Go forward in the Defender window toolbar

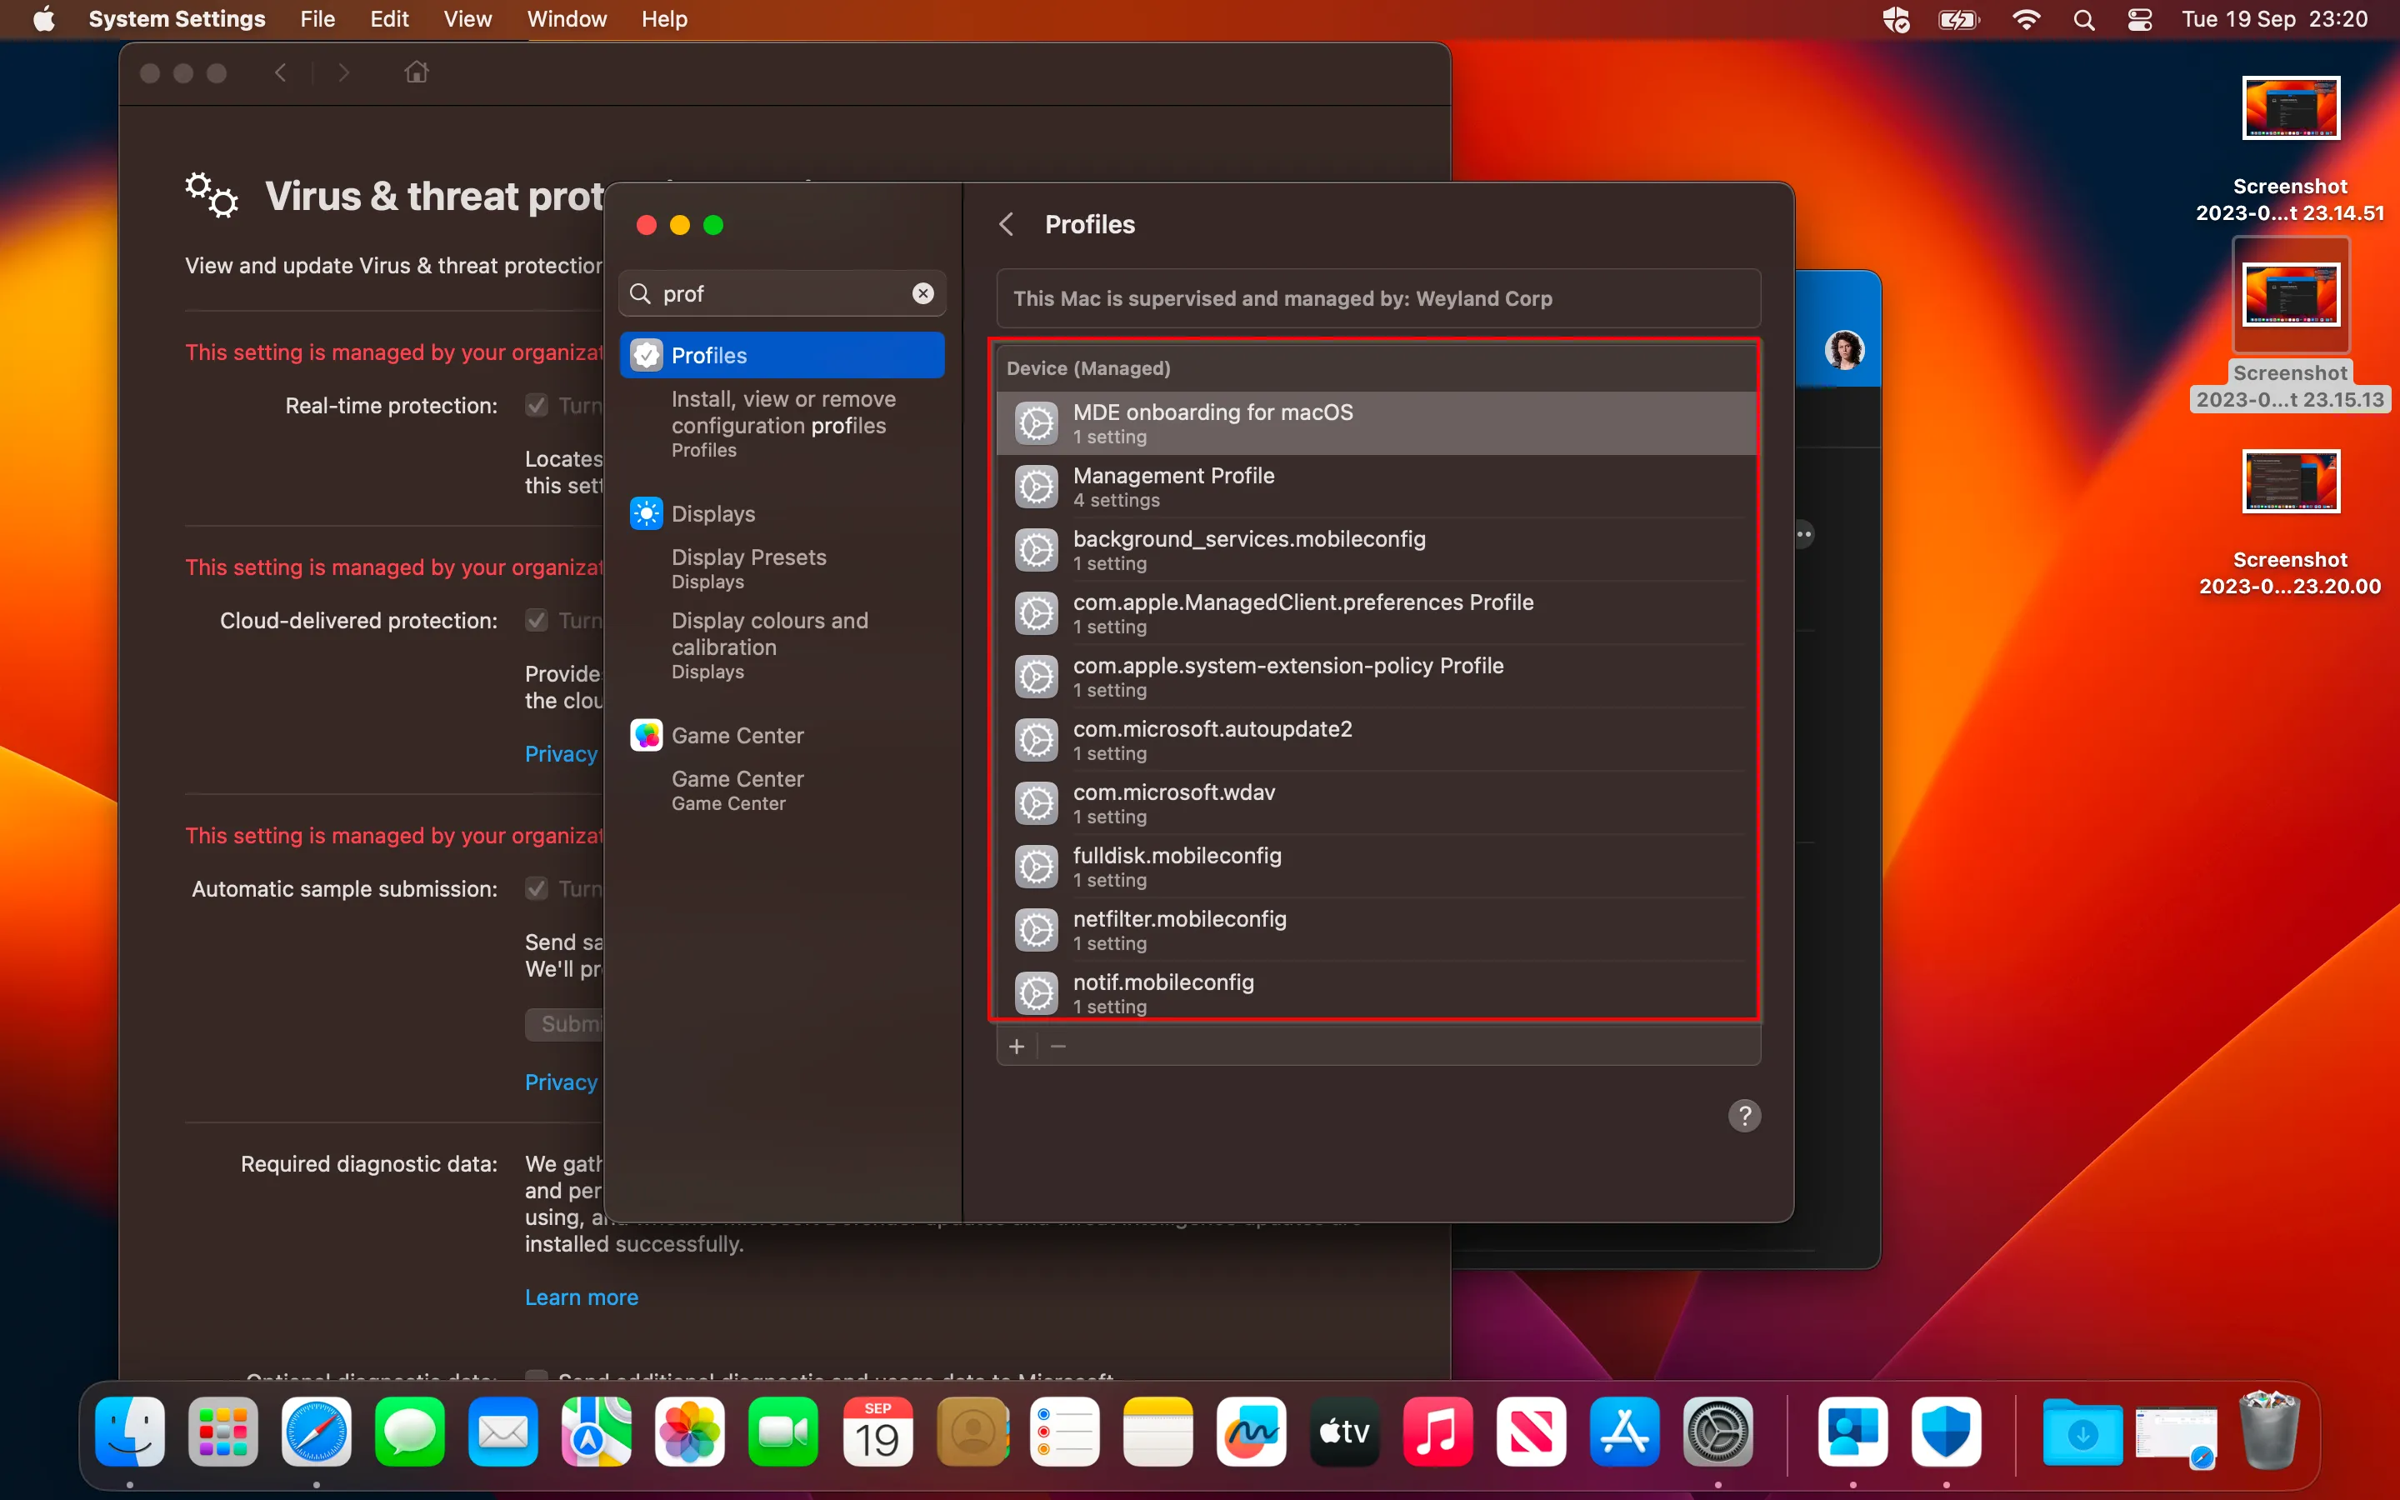click(343, 72)
